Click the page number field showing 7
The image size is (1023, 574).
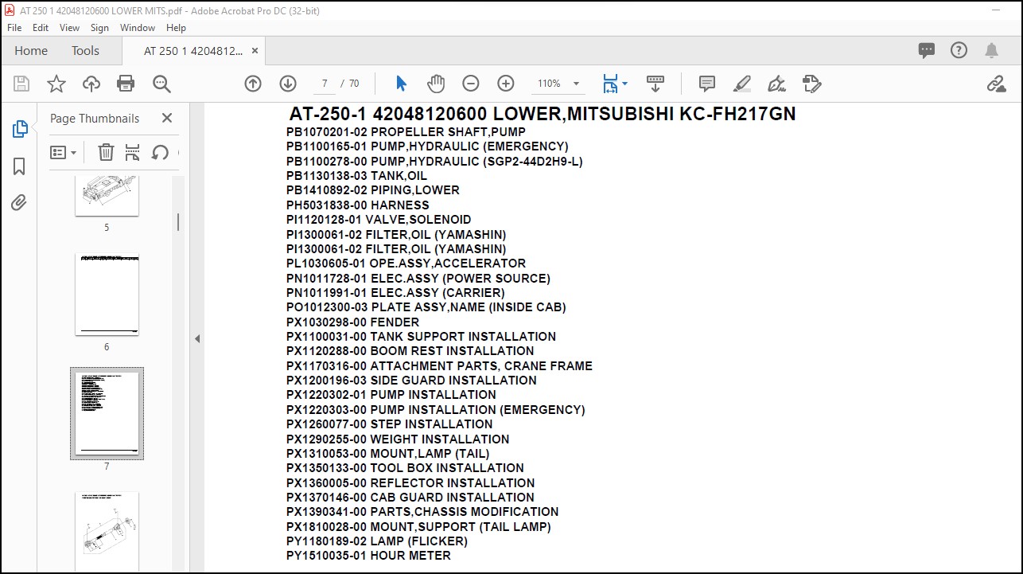click(325, 84)
